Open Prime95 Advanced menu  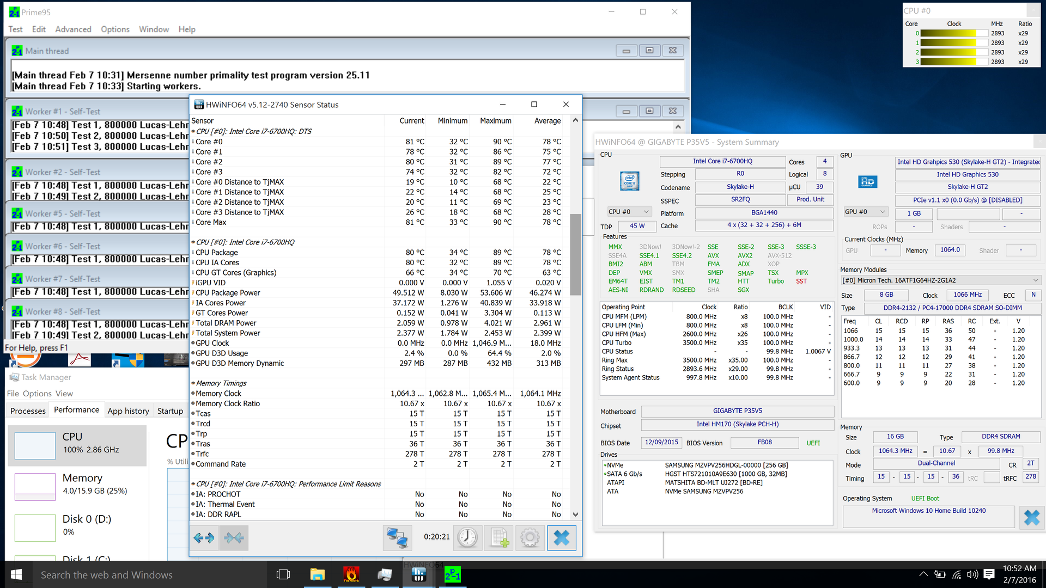pyautogui.click(x=73, y=29)
